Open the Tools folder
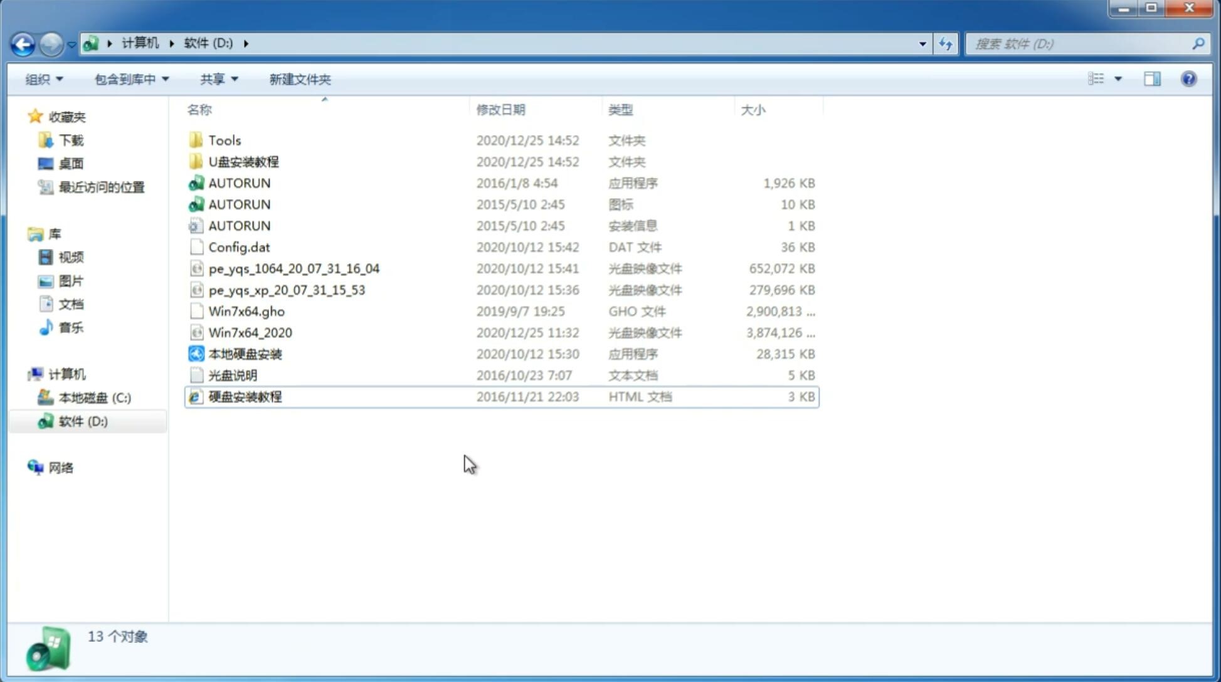Image resolution: width=1221 pixels, height=682 pixels. [223, 140]
